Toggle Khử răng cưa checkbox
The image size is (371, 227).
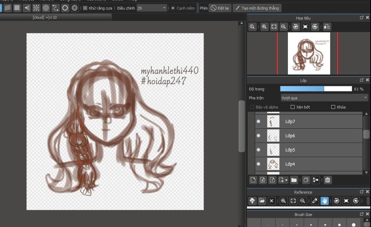coord(85,8)
